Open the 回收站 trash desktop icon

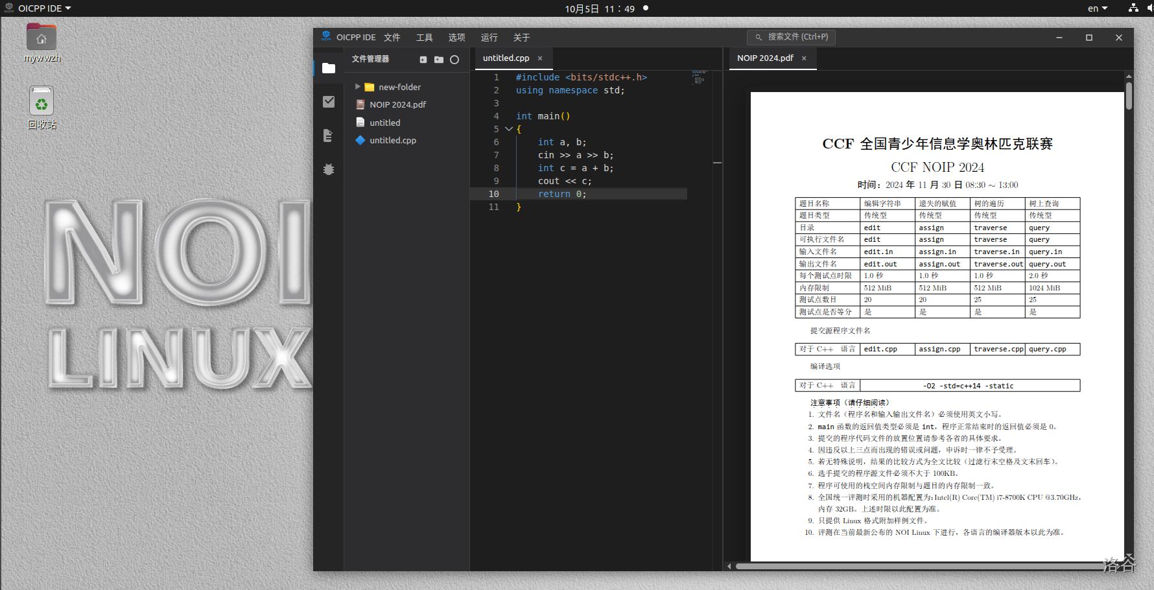click(41, 102)
